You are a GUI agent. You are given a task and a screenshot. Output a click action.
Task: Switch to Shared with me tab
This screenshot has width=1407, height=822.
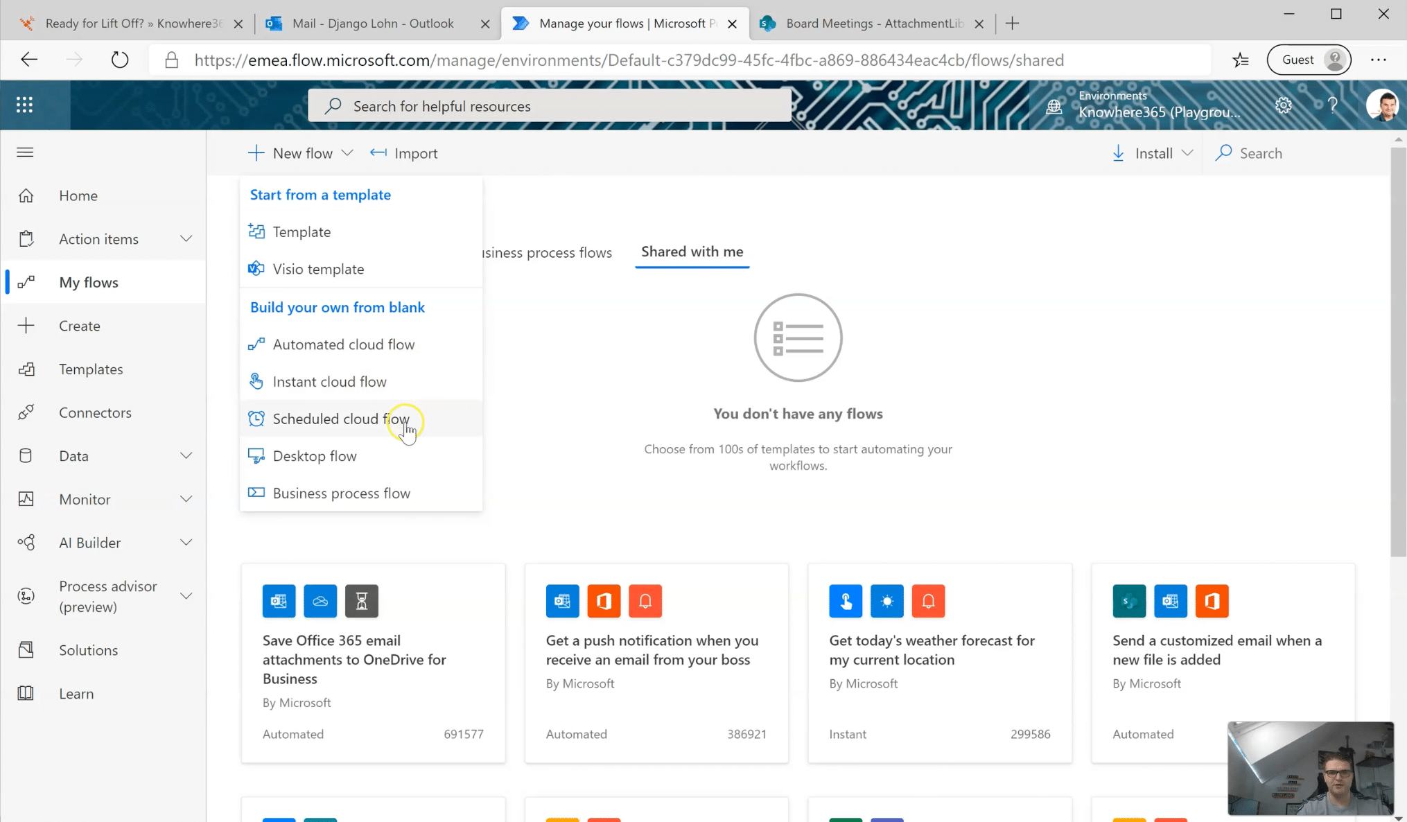tap(692, 252)
